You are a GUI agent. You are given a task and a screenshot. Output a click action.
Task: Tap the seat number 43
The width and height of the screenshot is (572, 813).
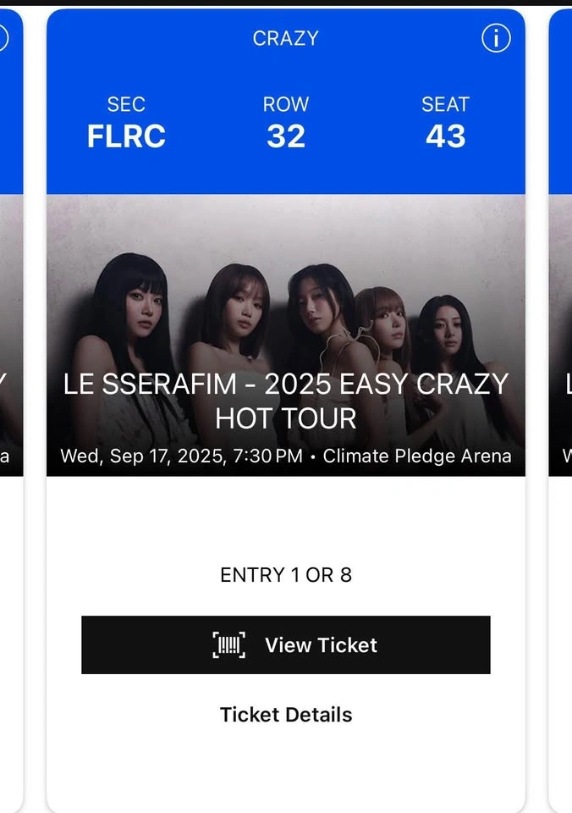445,136
